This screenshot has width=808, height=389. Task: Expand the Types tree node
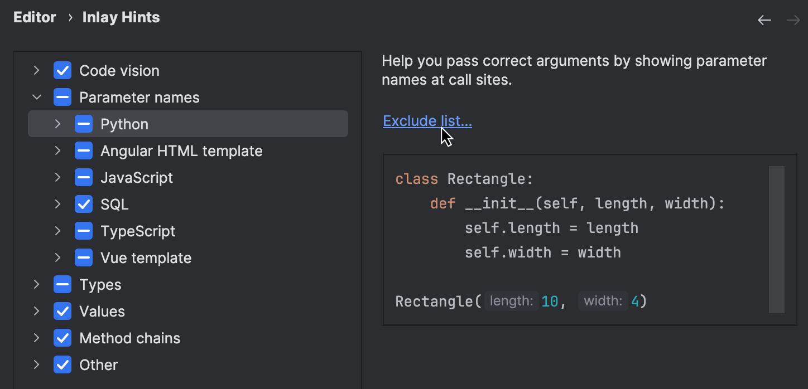37,284
